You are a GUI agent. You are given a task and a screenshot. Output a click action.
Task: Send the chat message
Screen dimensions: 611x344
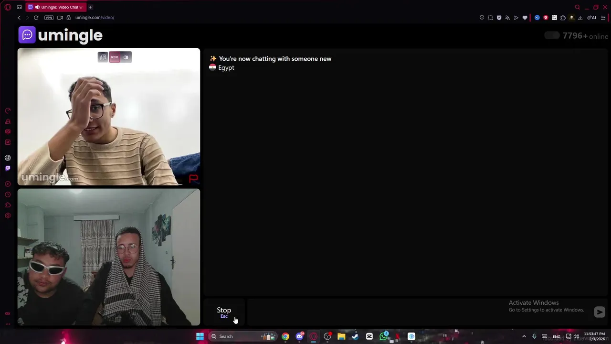click(600, 312)
